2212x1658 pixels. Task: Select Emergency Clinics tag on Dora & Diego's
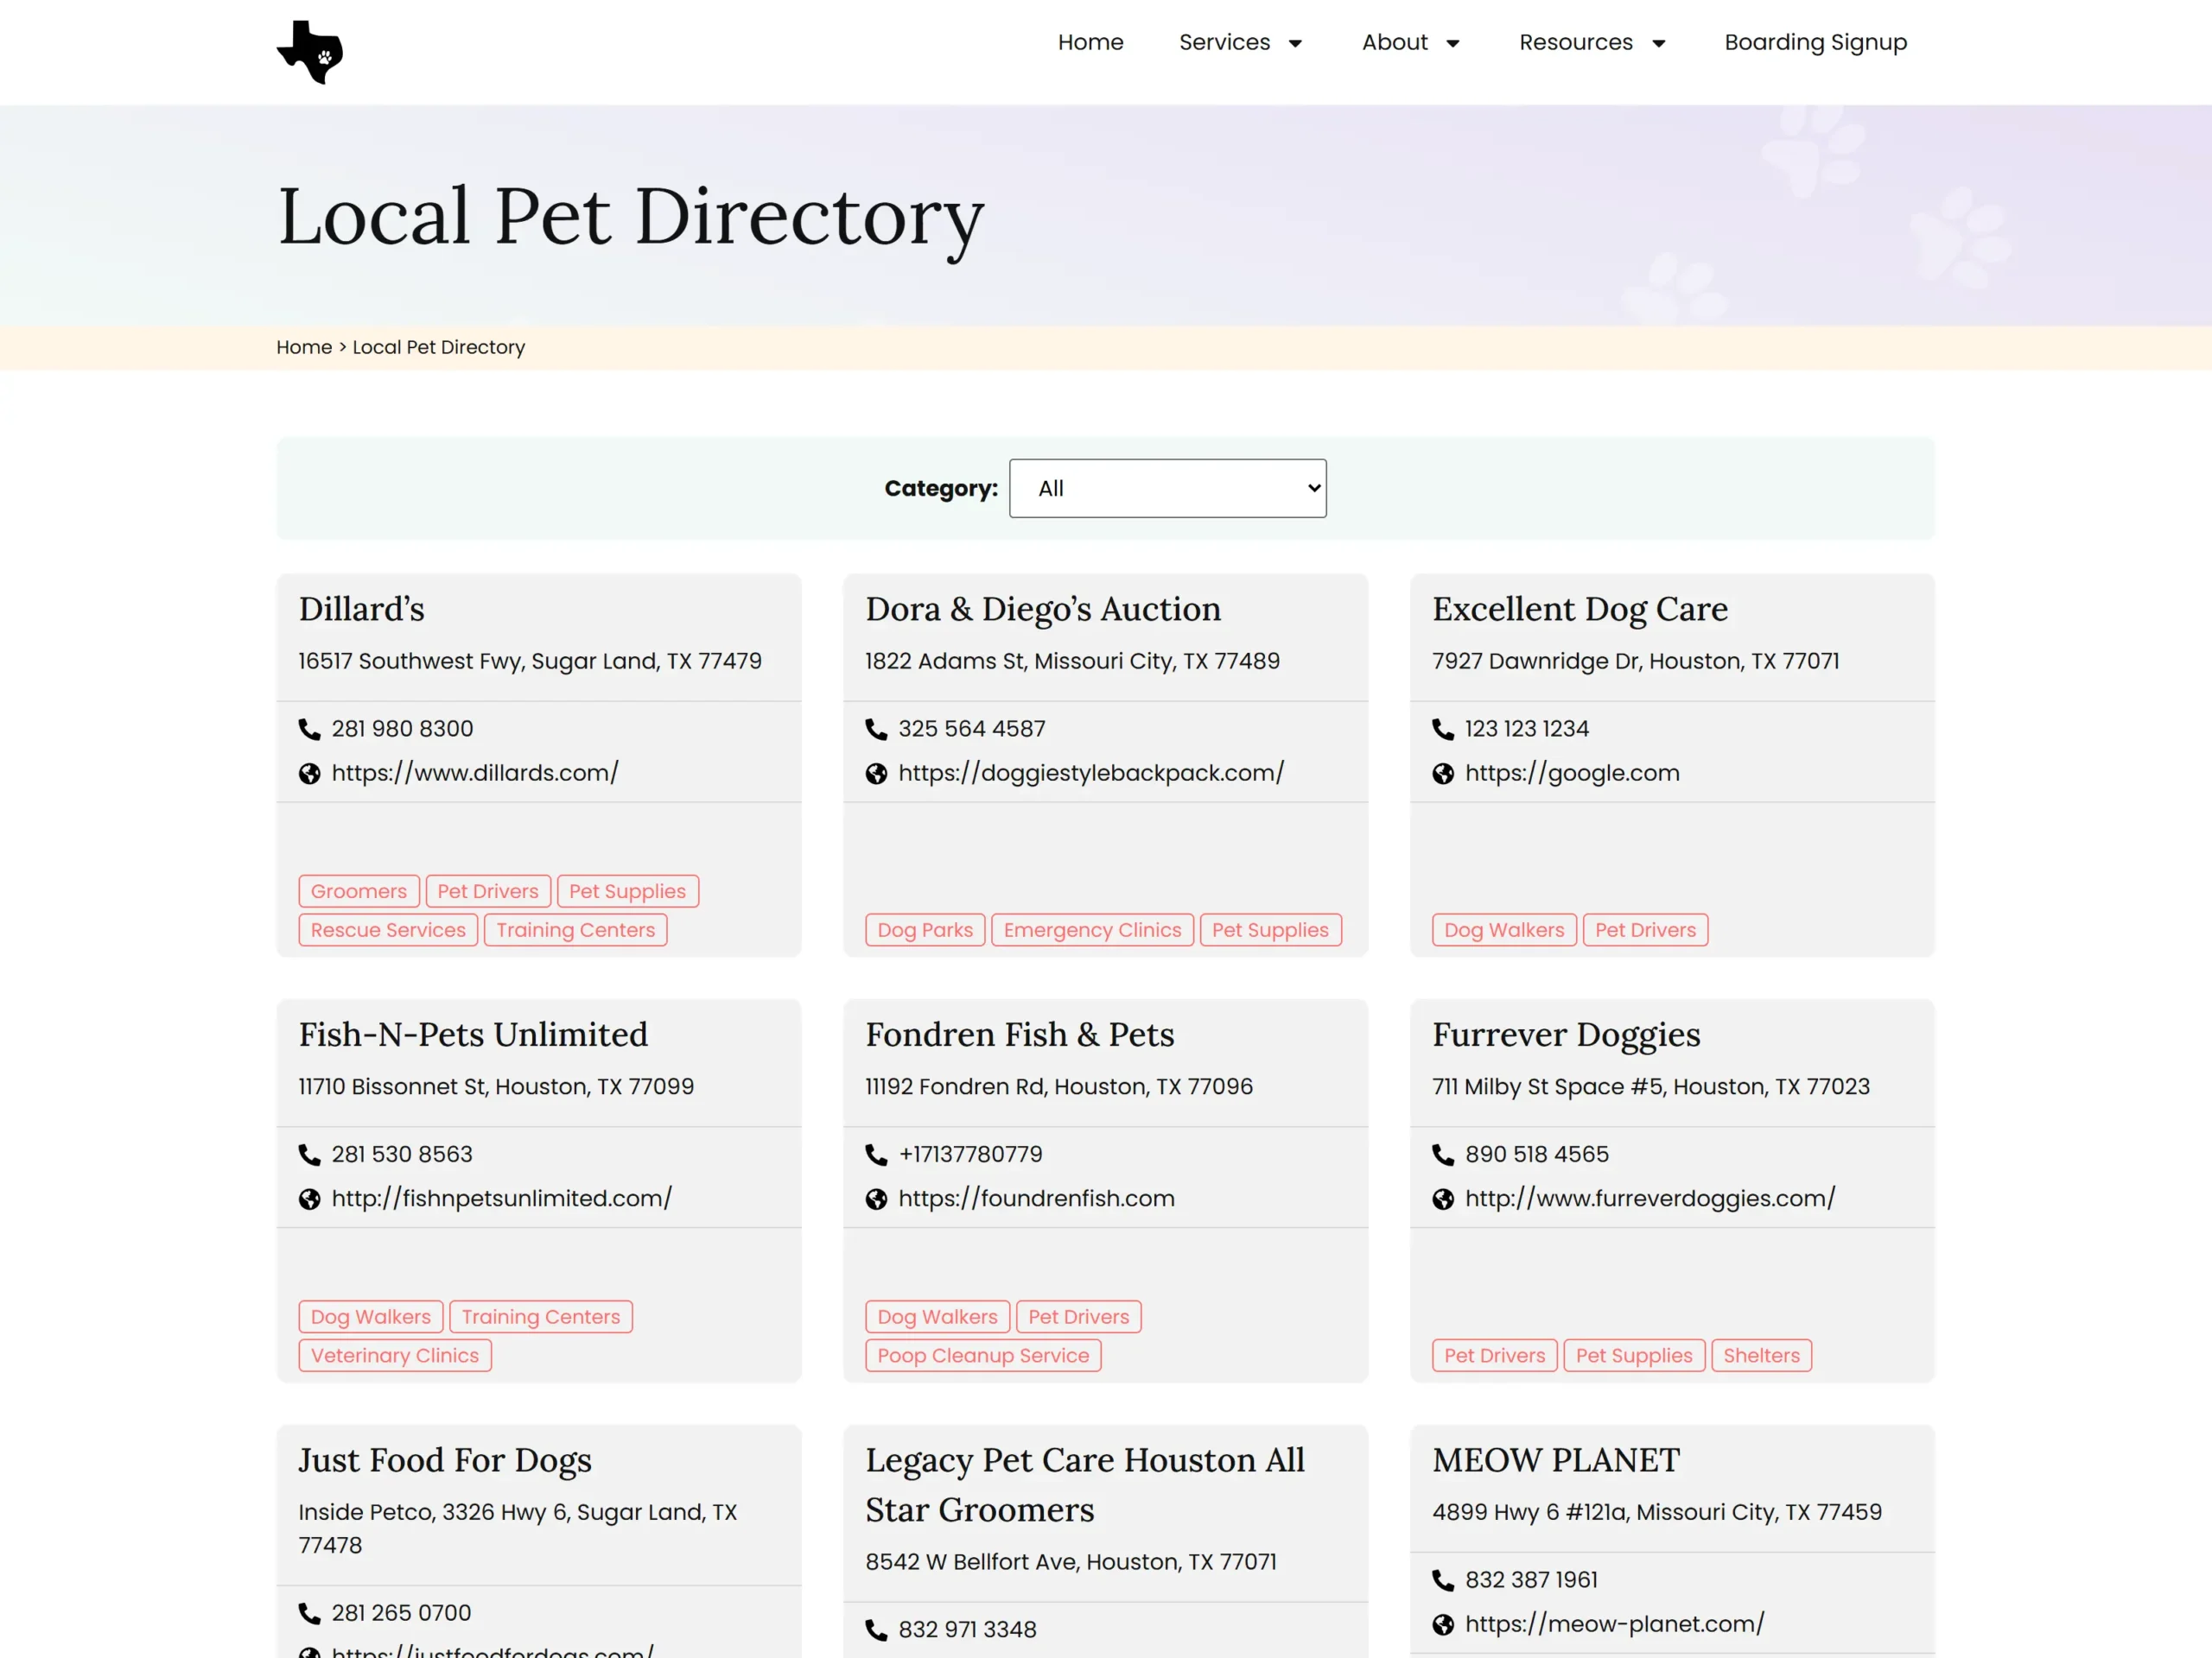coord(1092,930)
